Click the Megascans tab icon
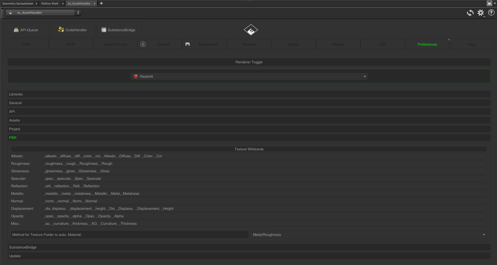Viewport: 497px width, 265px height. [188, 44]
